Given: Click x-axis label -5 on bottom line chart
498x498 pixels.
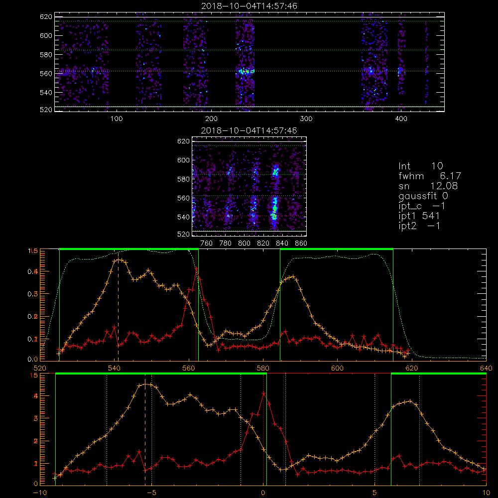Looking at the screenshot, I should tap(151, 493).
